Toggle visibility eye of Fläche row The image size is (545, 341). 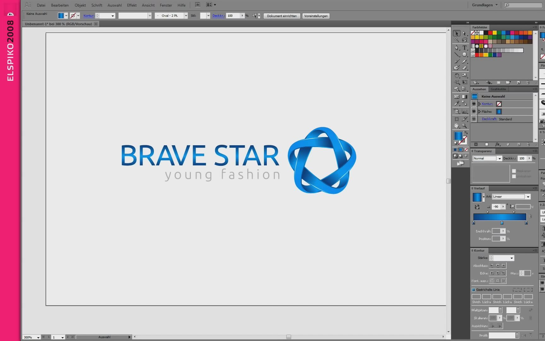click(474, 111)
